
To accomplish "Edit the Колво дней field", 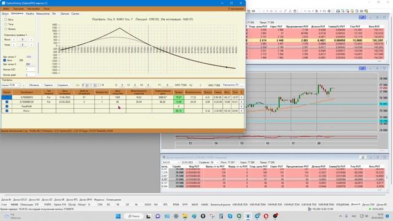I will pos(30,75).
